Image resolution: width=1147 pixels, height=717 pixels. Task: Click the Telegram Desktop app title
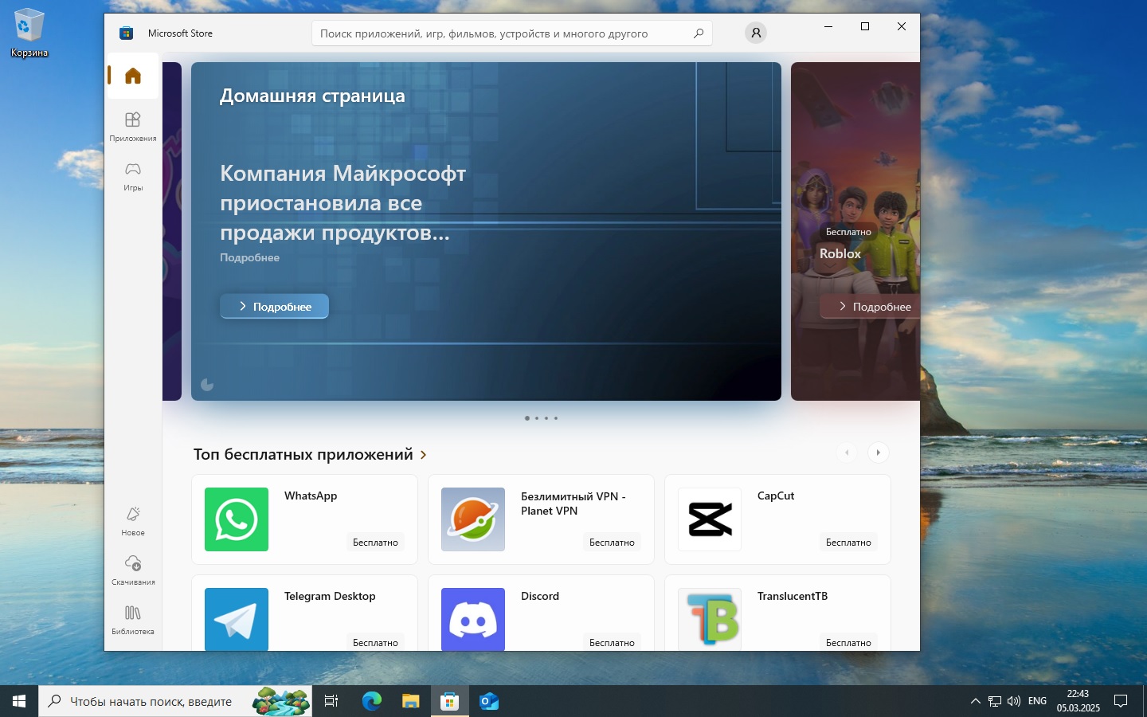(x=330, y=596)
